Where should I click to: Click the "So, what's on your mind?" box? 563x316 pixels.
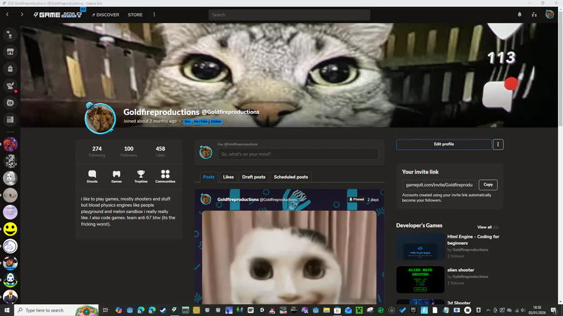(x=298, y=154)
